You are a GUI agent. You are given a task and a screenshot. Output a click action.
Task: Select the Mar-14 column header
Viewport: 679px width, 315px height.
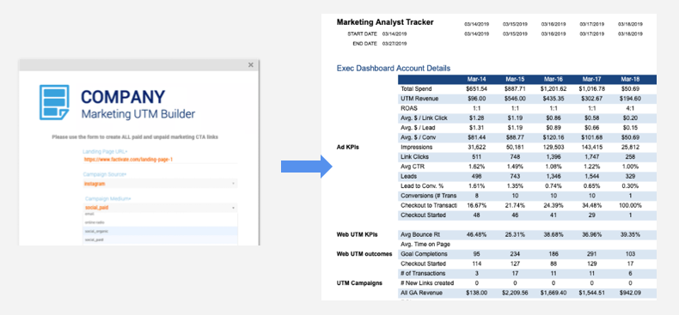tap(476, 79)
